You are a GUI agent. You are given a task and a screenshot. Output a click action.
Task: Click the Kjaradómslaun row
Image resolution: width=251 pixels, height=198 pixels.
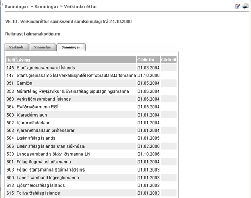pos(91,115)
